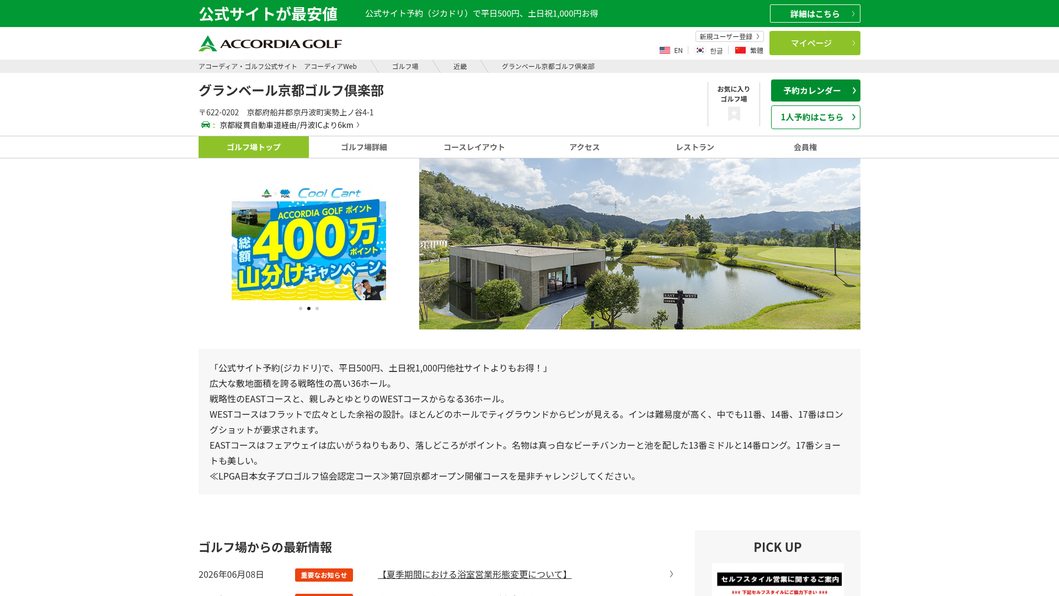Click 1人予約はこちら button
The image size is (1059, 596).
[815, 117]
